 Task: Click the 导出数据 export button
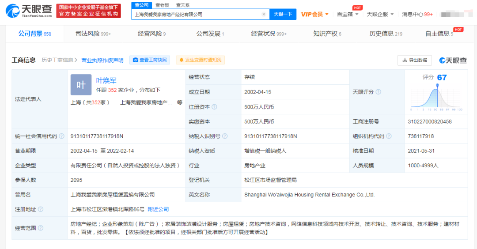(415, 60)
